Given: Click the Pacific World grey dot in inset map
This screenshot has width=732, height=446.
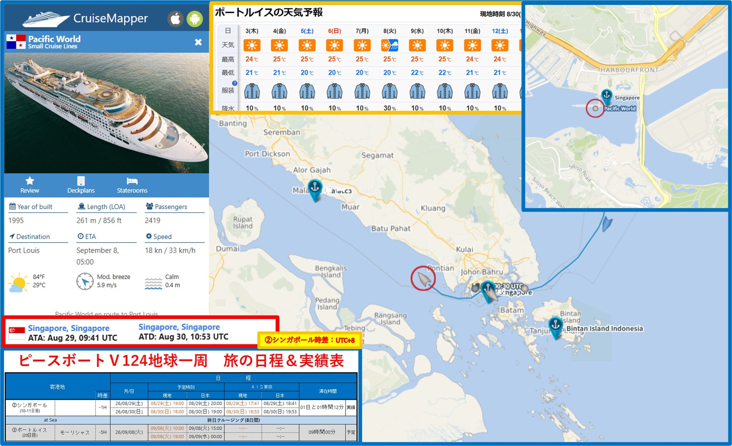Looking at the screenshot, I should click(595, 108).
